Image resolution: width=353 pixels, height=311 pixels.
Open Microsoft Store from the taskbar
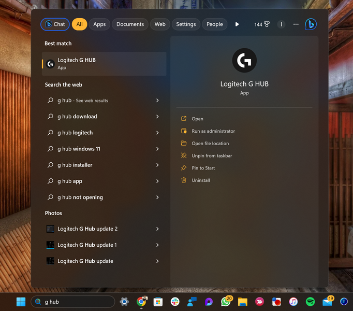[158, 302]
